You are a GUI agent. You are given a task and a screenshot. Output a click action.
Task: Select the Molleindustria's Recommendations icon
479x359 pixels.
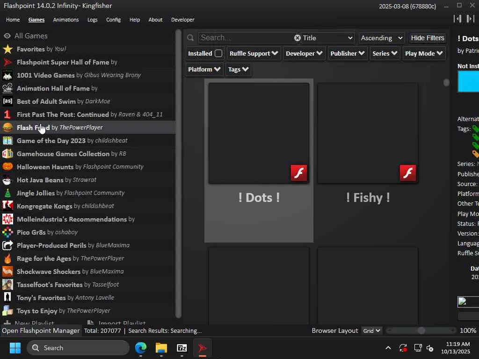(x=7, y=219)
